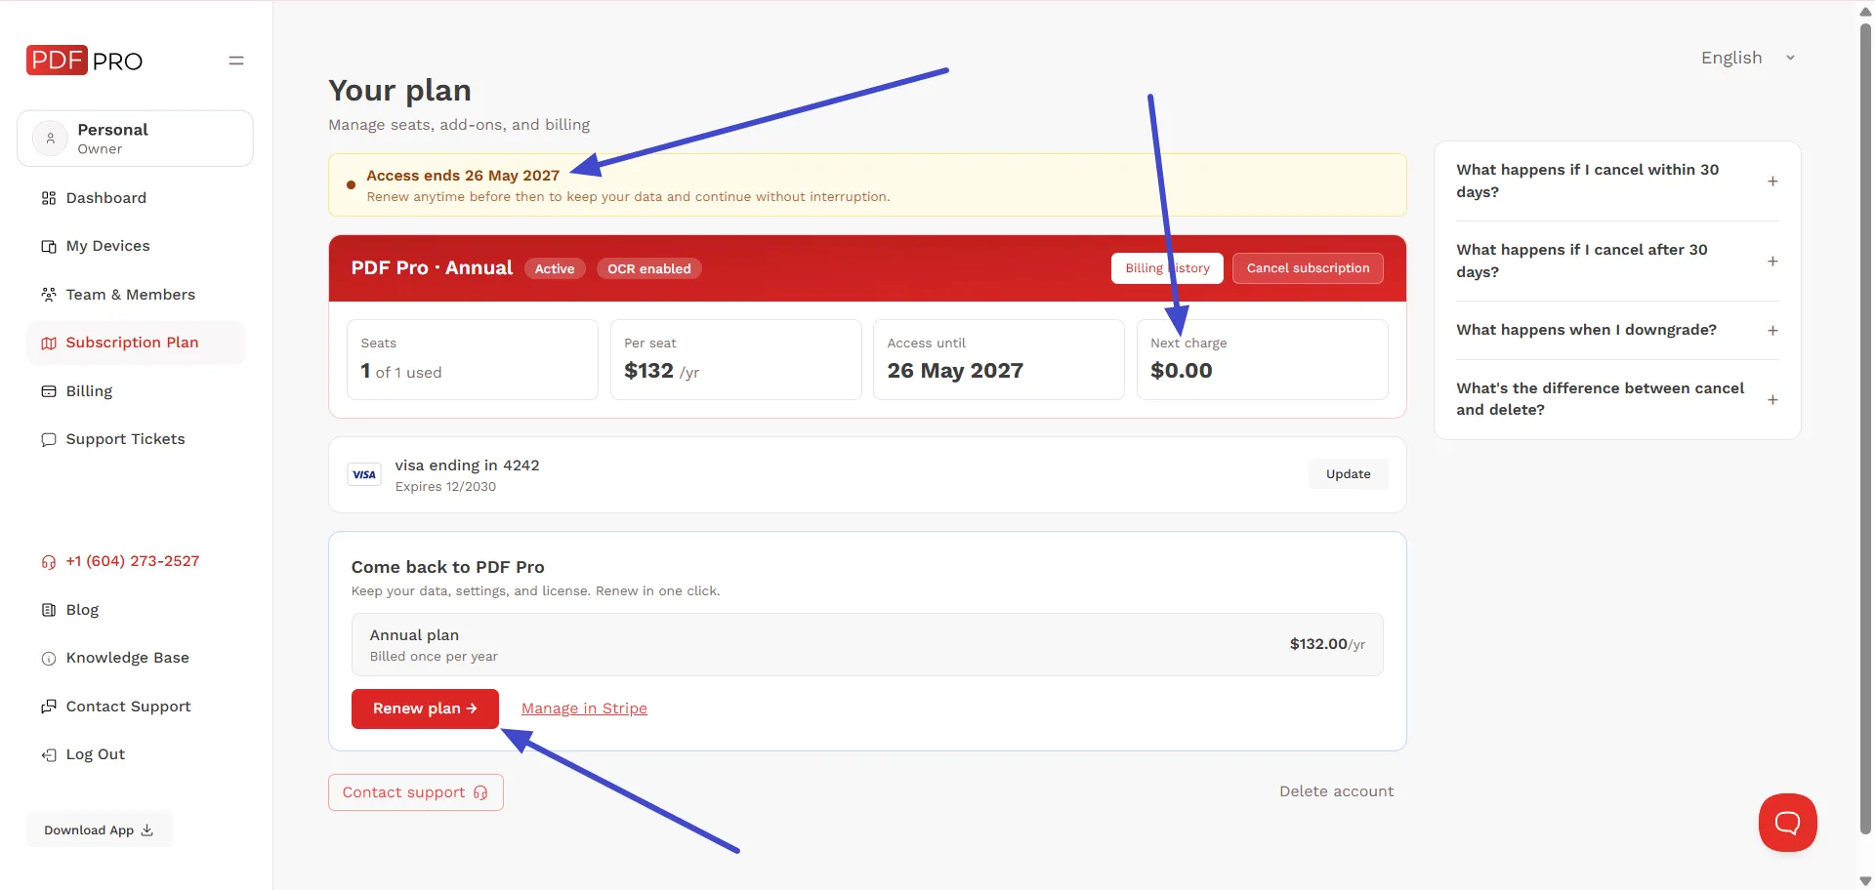This screenshot has height=890, width=1875.
Task: Click the PDF PRO logo
Action: (84, 61)
